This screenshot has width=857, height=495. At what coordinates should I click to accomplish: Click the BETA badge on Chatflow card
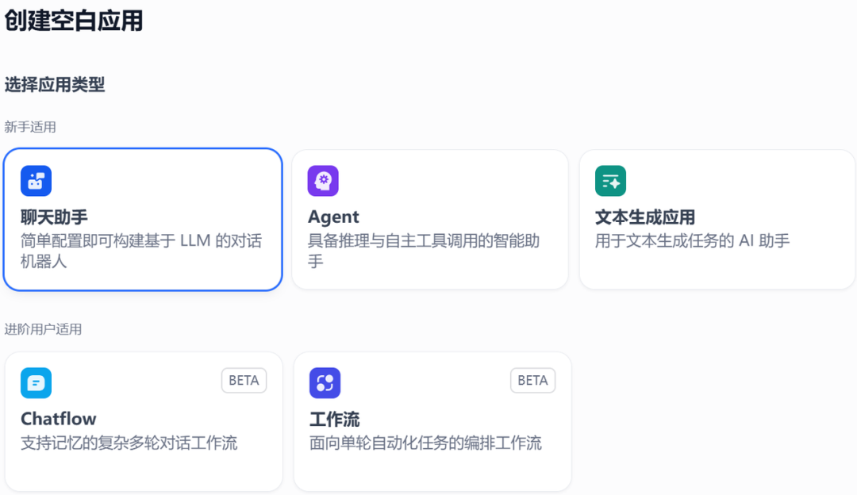[x=244, y=381]
